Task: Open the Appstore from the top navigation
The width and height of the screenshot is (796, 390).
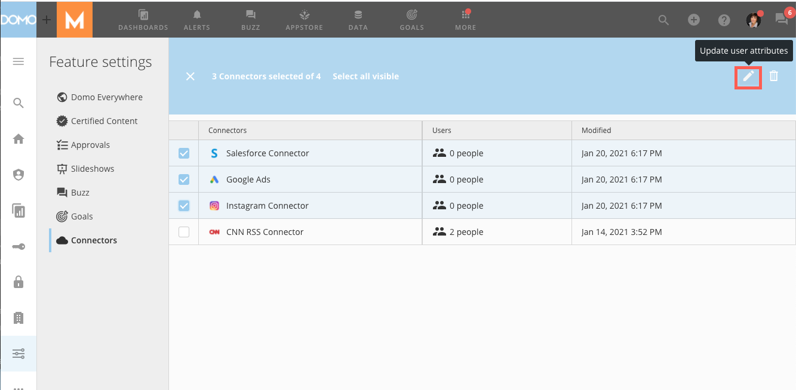Action: point(304,20)
